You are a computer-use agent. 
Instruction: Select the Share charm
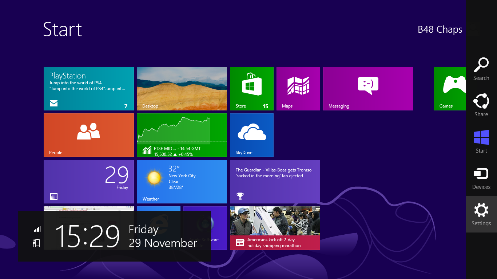click(x=481, y=105)
